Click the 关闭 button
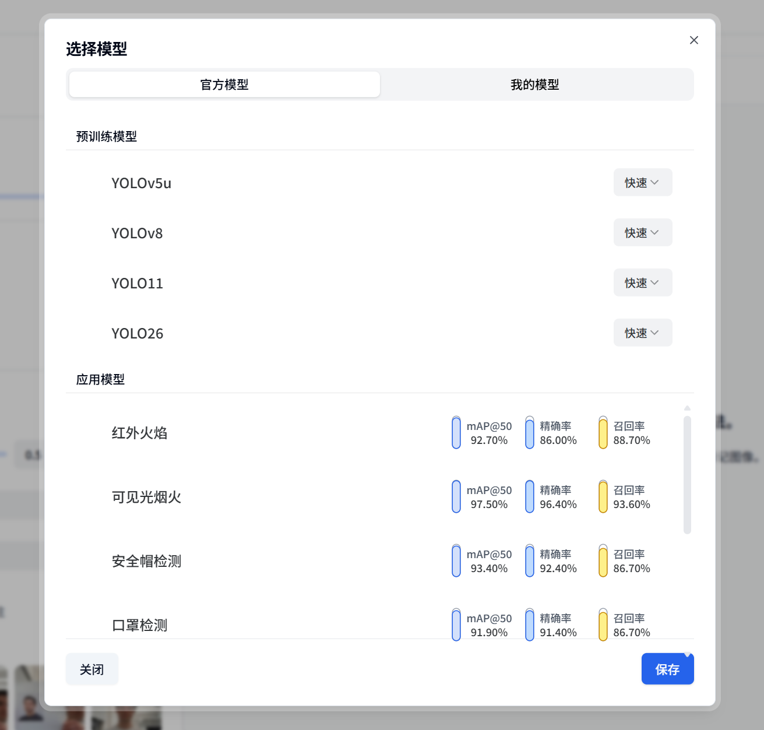 point(92,669)
